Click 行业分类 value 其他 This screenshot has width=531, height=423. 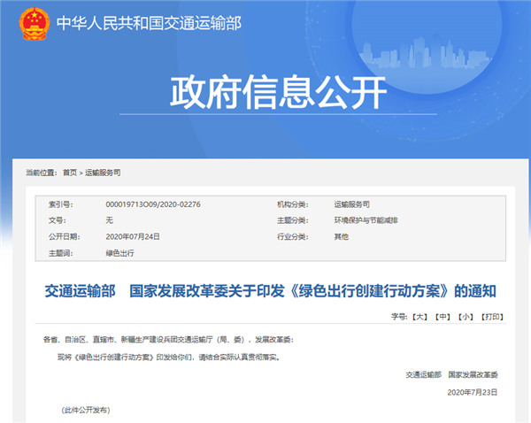342,237
